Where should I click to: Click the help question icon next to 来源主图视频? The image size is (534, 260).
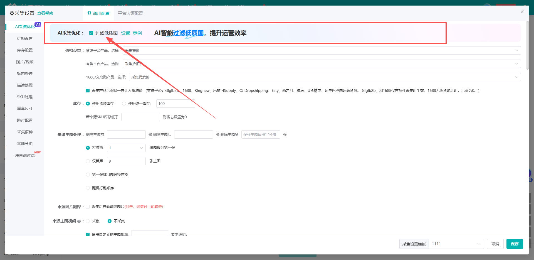pos(79,221)
